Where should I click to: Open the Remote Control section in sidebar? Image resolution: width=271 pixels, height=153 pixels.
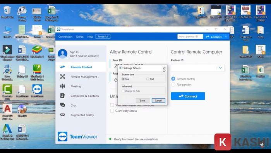click(x=81, y=67)
